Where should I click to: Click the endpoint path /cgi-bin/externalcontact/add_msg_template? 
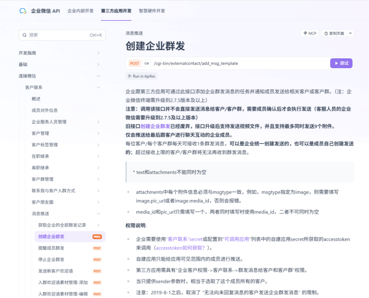(x=196, y=63)
